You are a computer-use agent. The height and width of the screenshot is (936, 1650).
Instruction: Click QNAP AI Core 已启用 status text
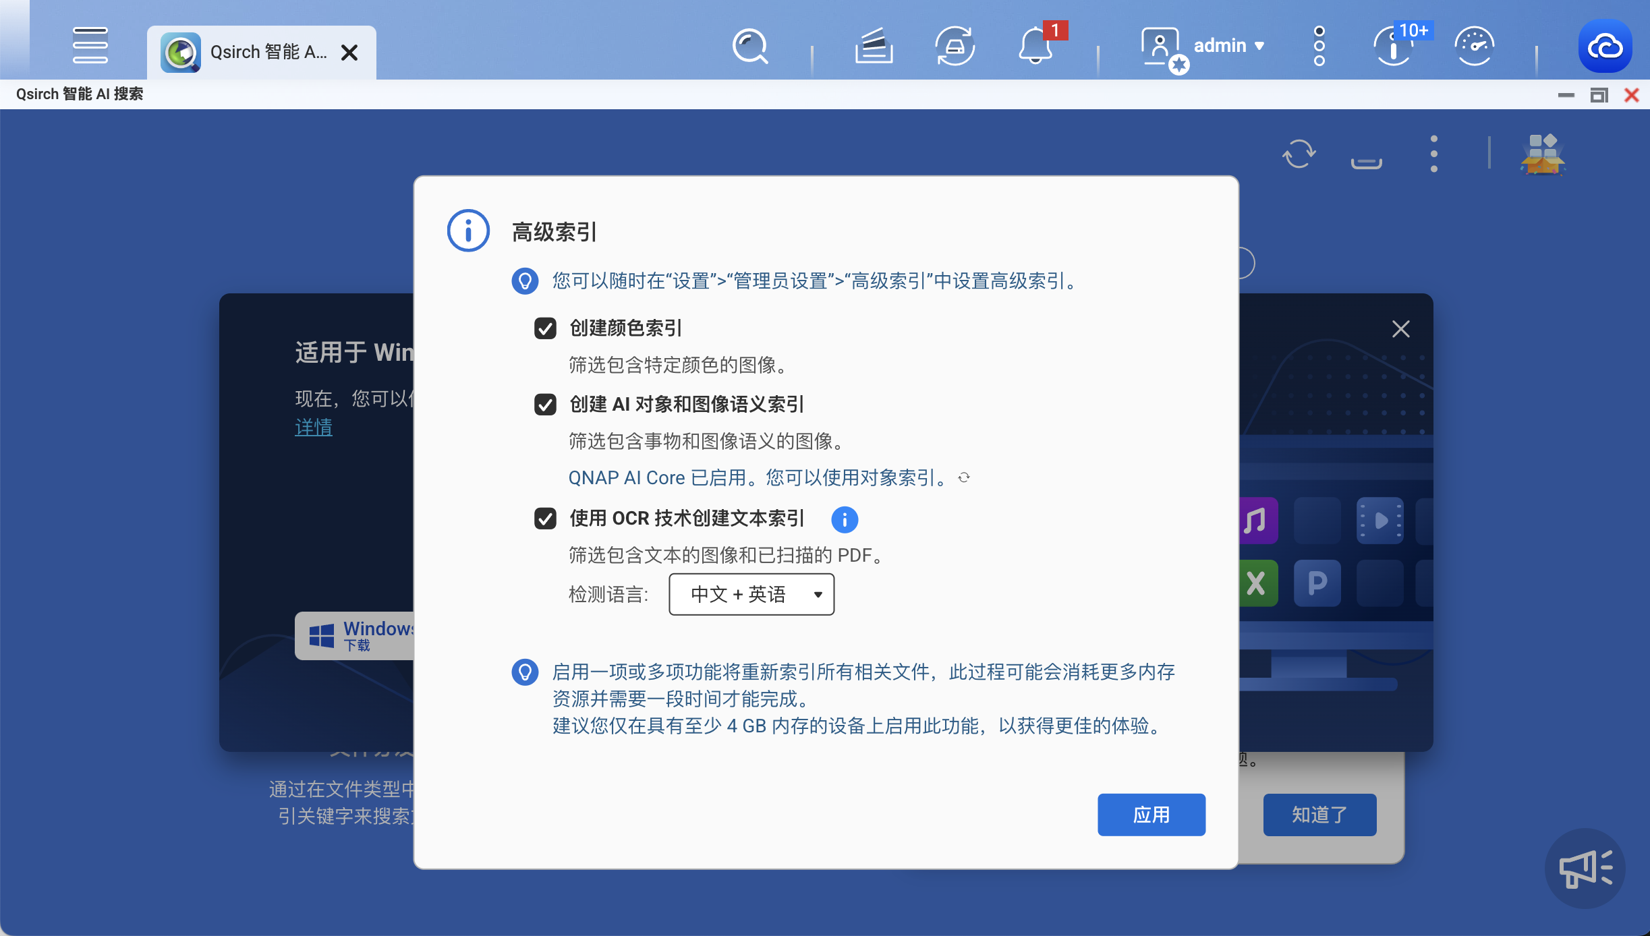[x=758, y=477]
